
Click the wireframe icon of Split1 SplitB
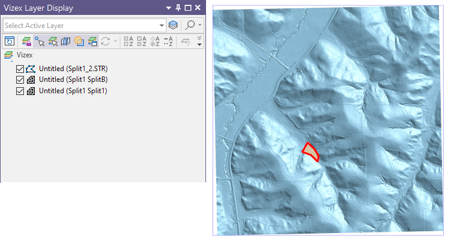(x=31, y=80)
